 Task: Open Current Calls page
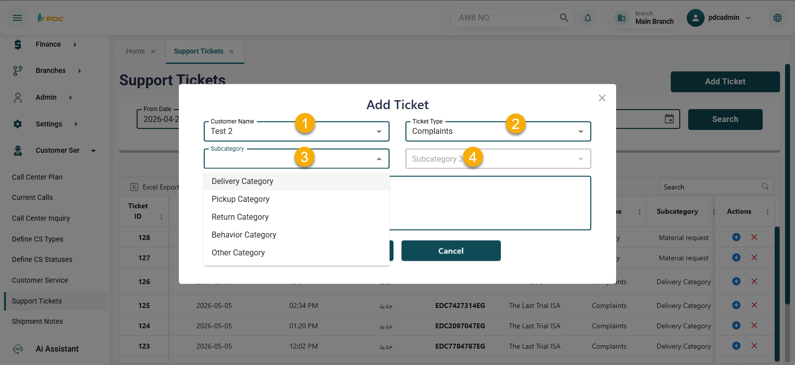(x=32, y=197)
